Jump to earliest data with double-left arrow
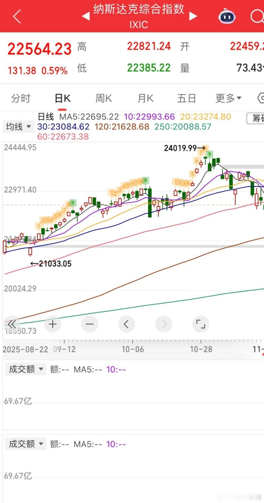 pos(12,324)
